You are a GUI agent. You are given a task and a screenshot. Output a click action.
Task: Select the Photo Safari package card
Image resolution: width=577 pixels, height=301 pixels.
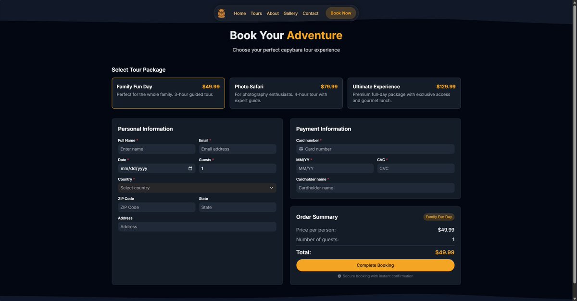(286, 93)
